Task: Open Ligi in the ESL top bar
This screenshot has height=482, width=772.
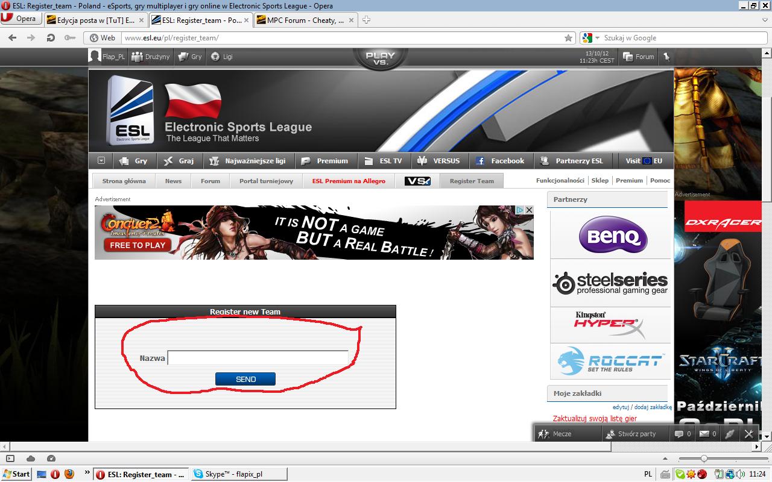Action: coord(222,57)
